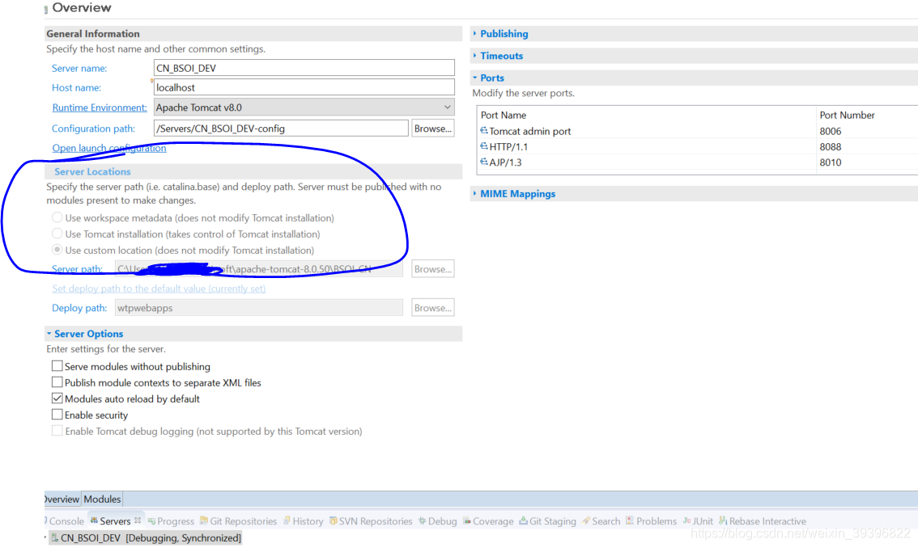This screenshot has height=548, width=918.
Task: Click Browse next to Server path
Action: pyautogui.click(x=432, y=269)
